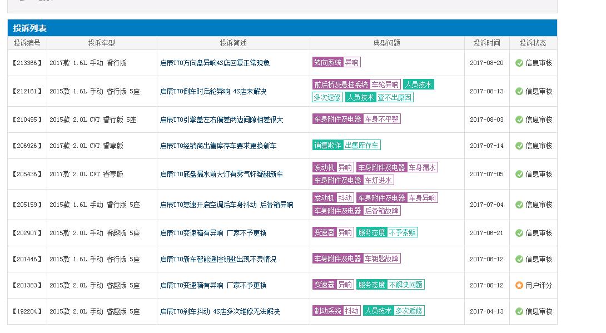
Task: Click the 变速器 tag on complaint 202907
Action: click(325, 233)
